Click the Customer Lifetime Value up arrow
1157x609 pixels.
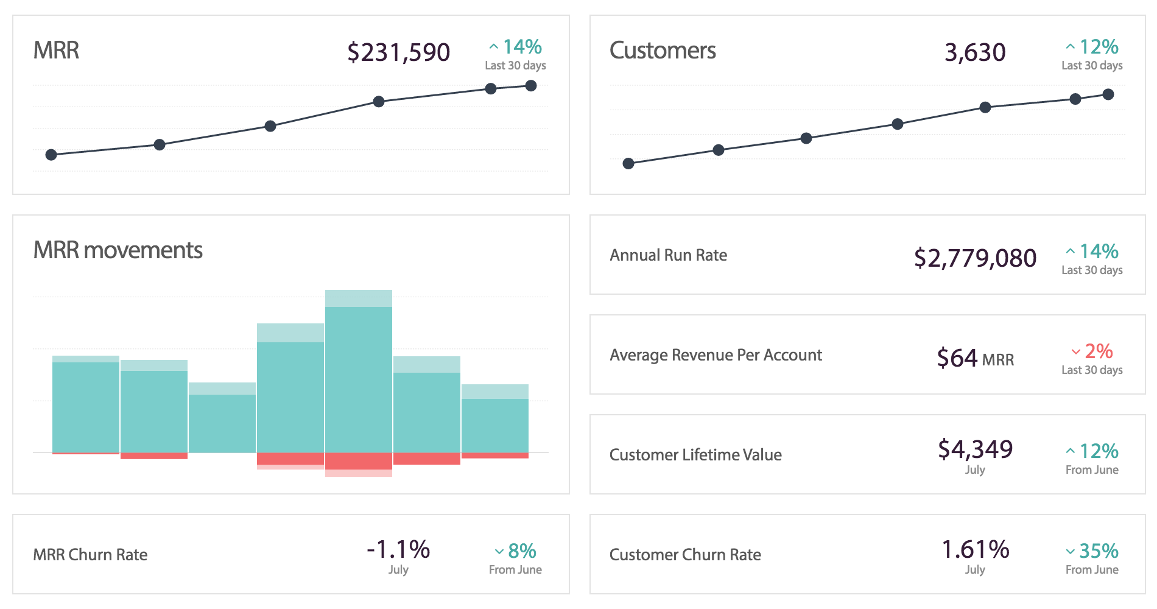pyautogui.click(x=1070, y=451)
